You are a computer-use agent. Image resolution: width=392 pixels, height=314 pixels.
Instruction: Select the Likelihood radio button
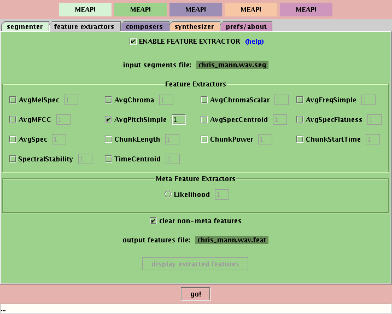[x=168, y=195]
